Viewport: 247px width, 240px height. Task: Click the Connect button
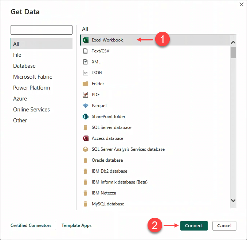click(194, 226)
